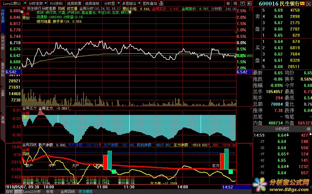Screen dimensions: 312x194
Task: Click 选择股票 to pick a stock
Action: click(74, 3)
